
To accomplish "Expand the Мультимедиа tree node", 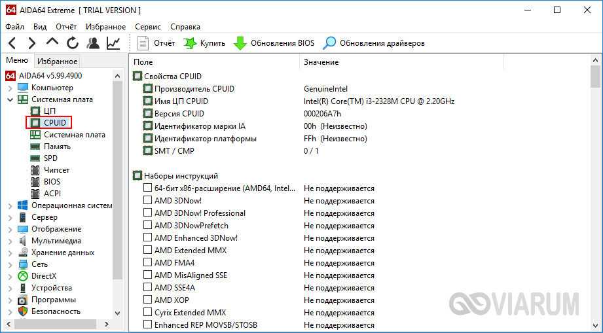I will tap(10, 241).
